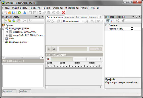Collapse the Главное property group
The image size is (143, 98).
coord(106,25)
